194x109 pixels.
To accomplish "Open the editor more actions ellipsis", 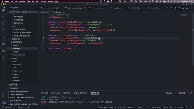I will 191,8.
